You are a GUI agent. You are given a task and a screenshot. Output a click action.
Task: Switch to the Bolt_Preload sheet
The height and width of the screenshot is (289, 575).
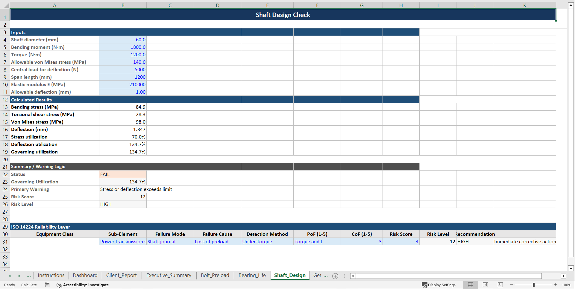(215, 275)
